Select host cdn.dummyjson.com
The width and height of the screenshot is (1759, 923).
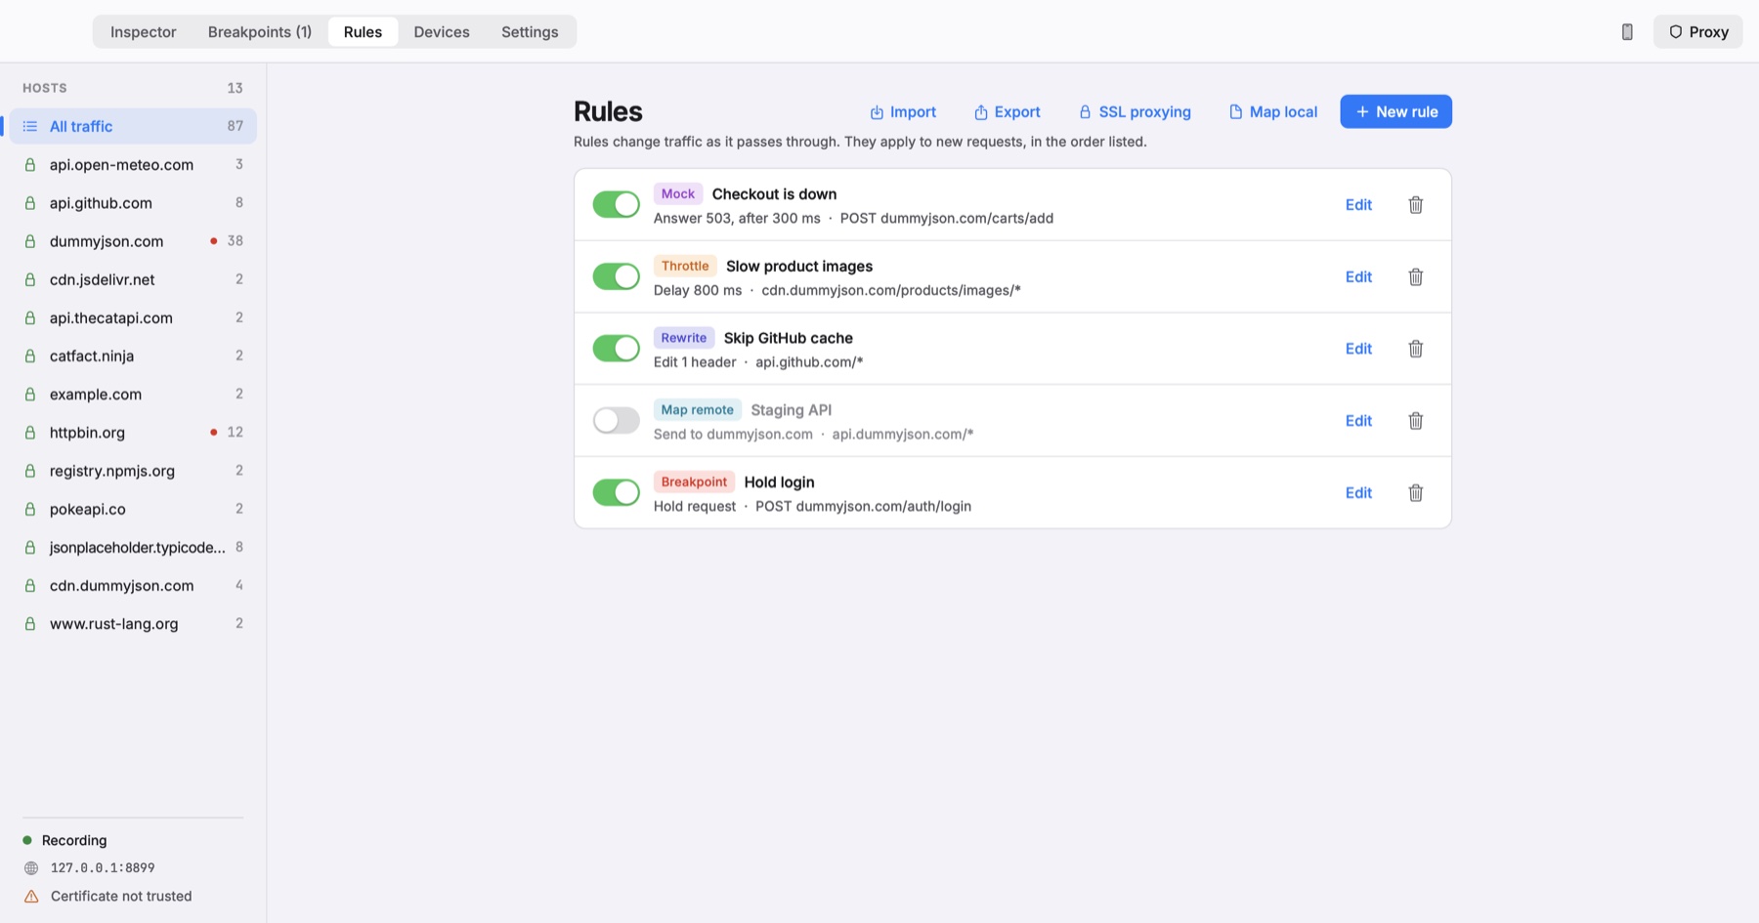click(133, 586)
